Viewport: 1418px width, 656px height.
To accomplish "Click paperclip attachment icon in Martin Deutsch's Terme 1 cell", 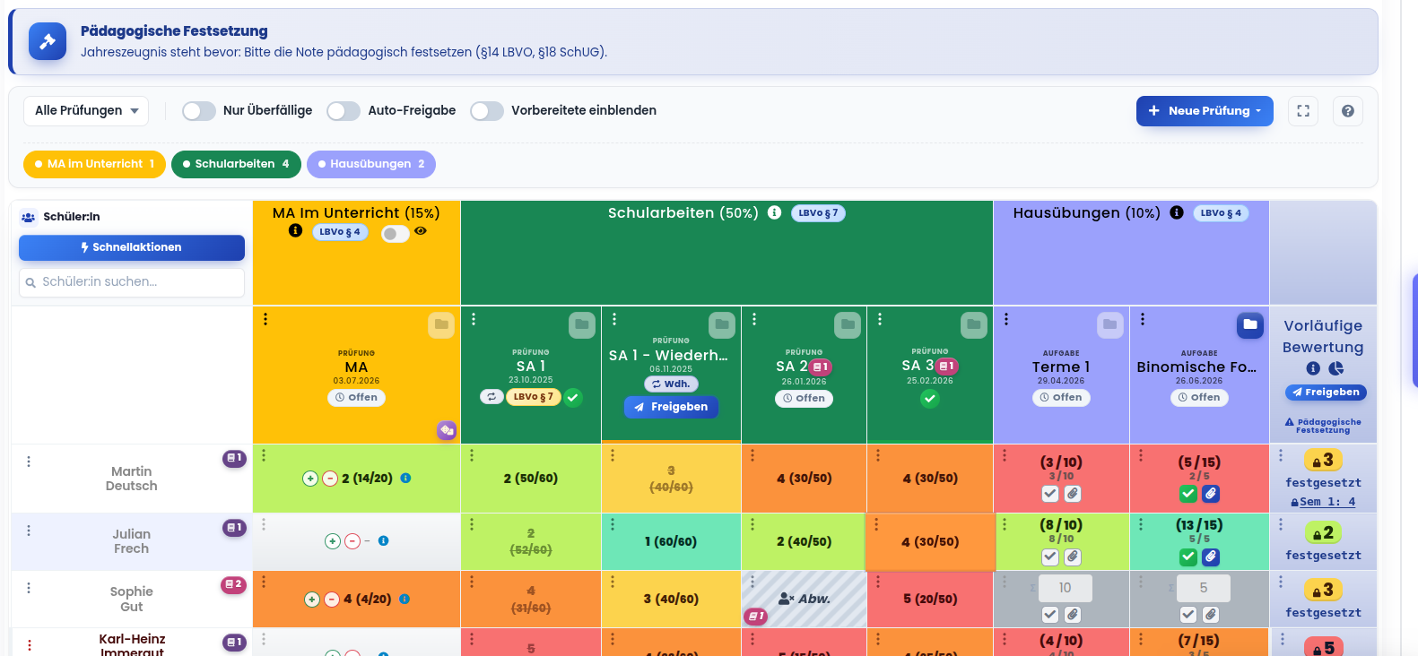I will pyautogui.click(x=1073, y=494).
